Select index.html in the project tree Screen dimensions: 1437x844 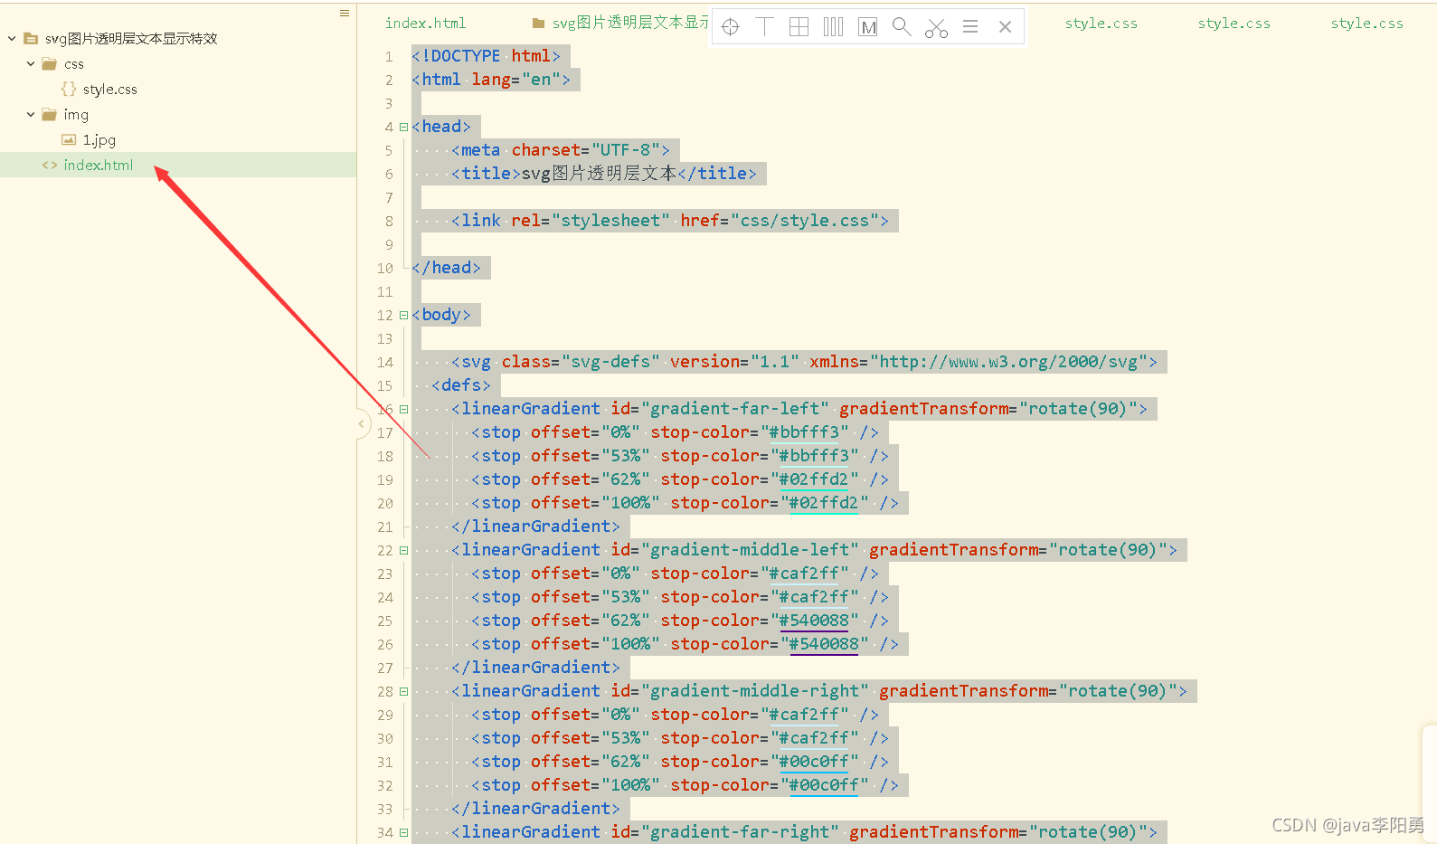[98, 166]
